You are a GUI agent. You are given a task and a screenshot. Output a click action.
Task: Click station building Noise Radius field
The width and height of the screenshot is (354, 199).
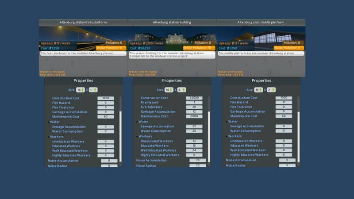point(198,165)
